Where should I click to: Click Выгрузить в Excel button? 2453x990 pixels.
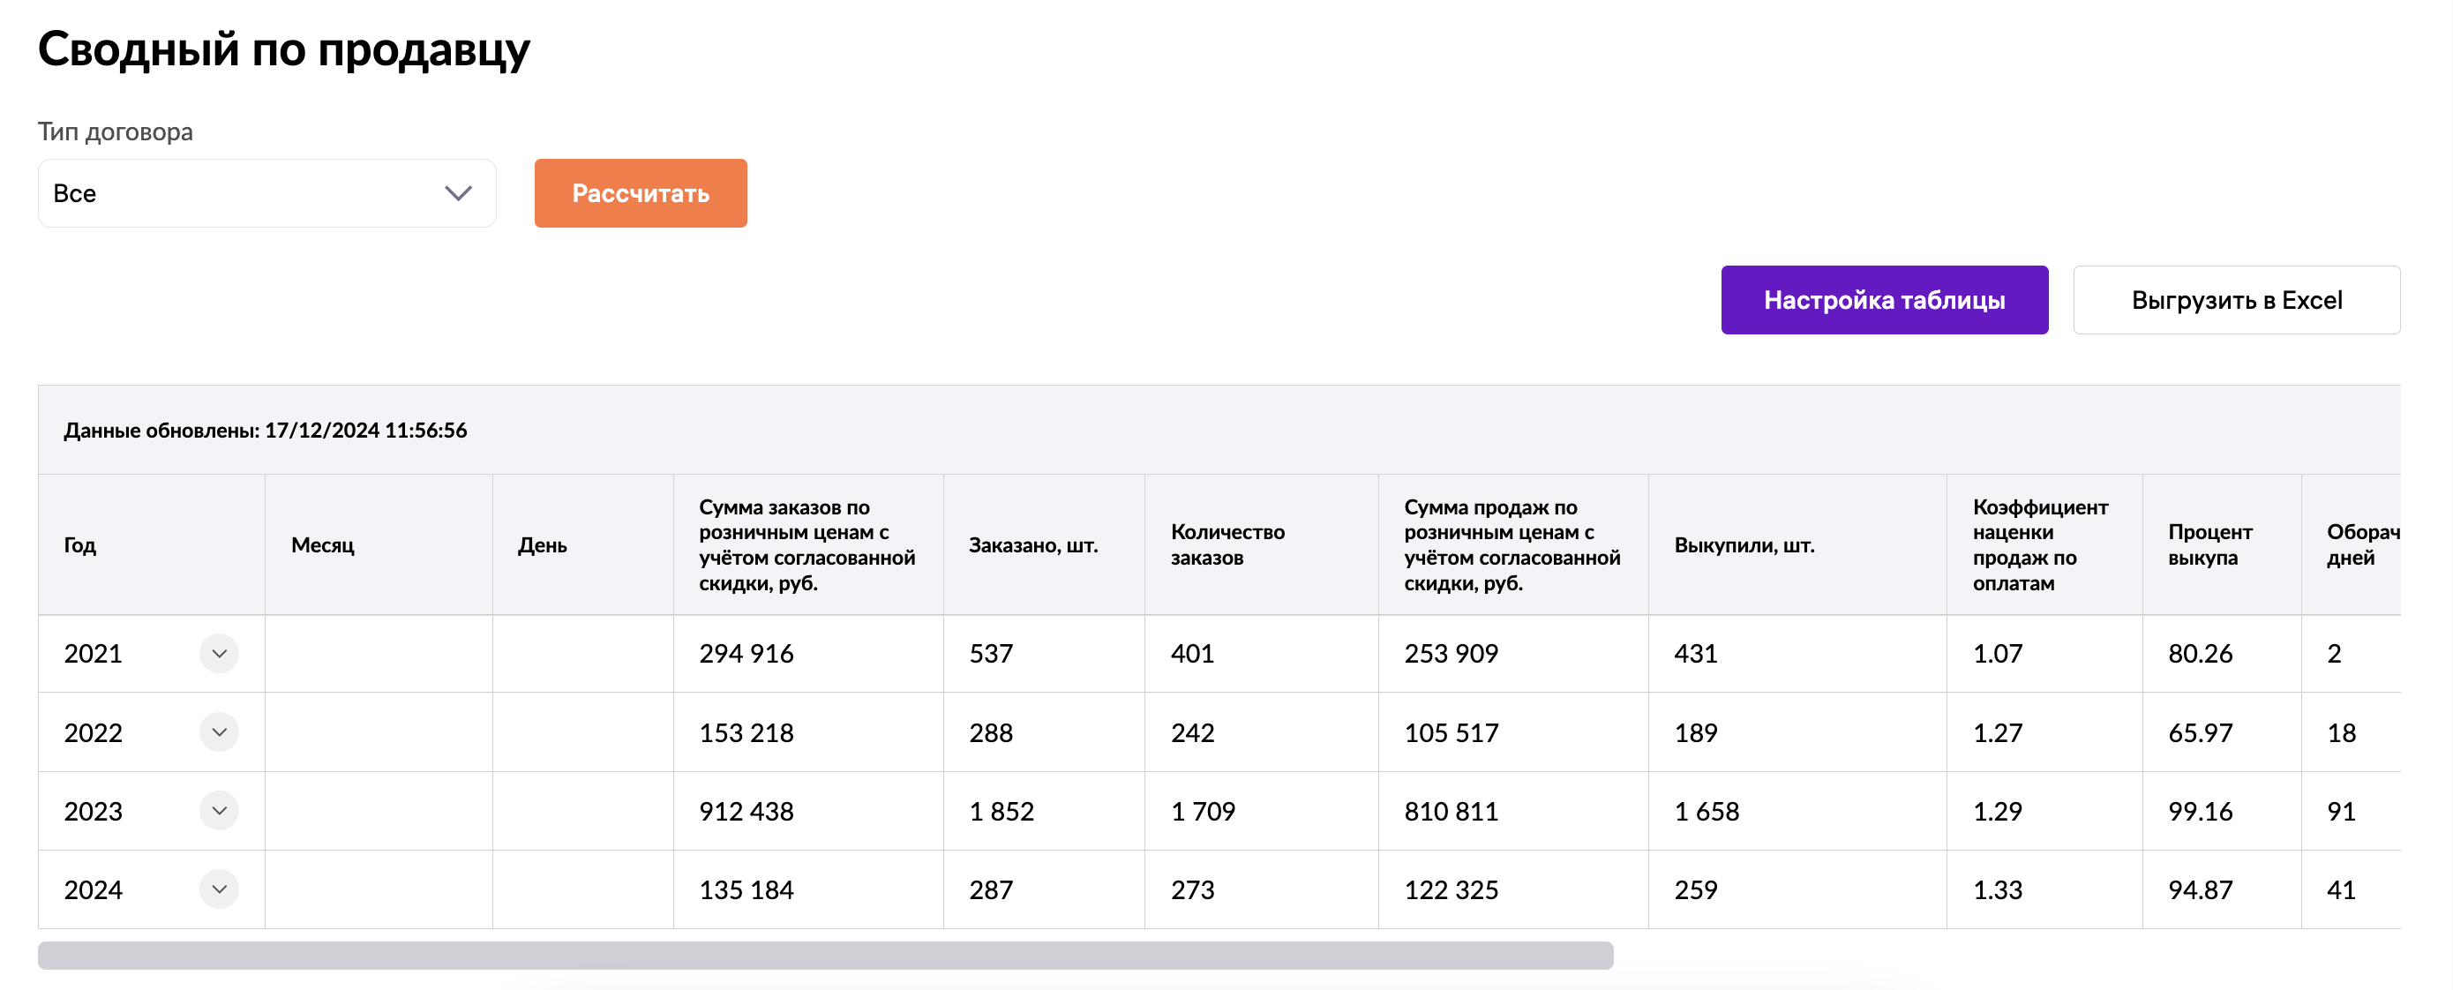tap(2236, 300)
